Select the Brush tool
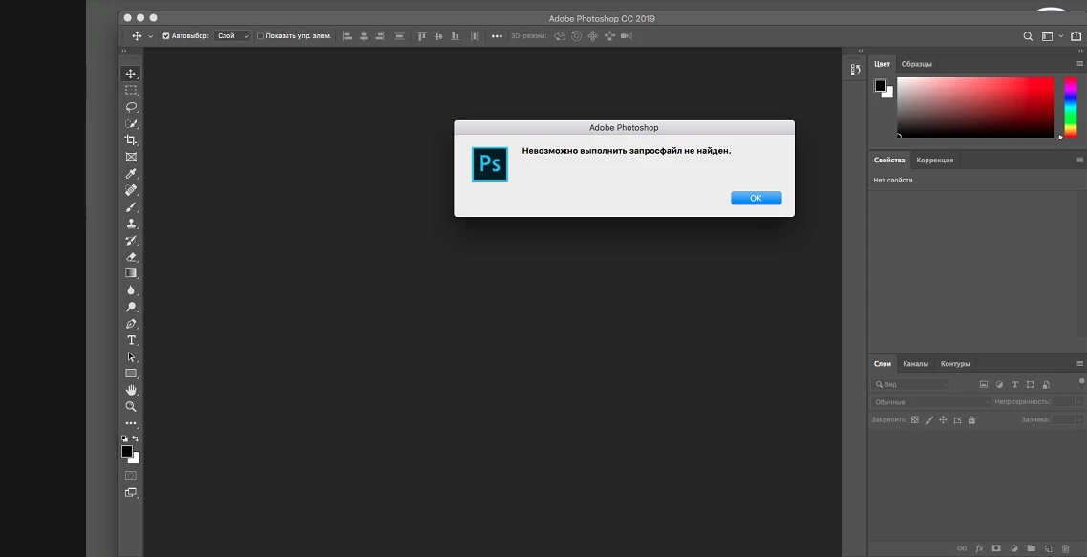Image resolution: width=1087 pixels, height=557 pixels. click(130, 206)
